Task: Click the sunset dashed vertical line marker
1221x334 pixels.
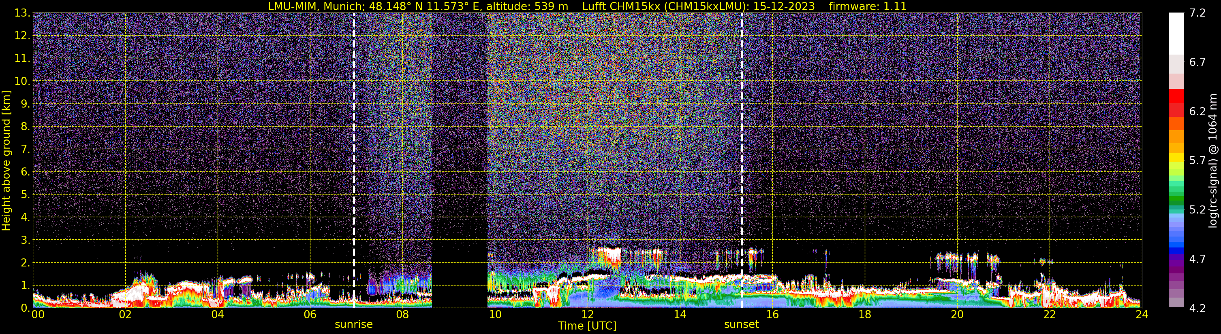Action: (x=742, y=161)
